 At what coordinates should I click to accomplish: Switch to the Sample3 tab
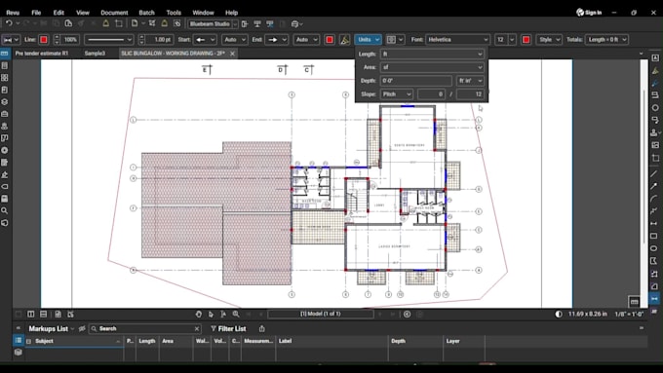tap(95, 54)
